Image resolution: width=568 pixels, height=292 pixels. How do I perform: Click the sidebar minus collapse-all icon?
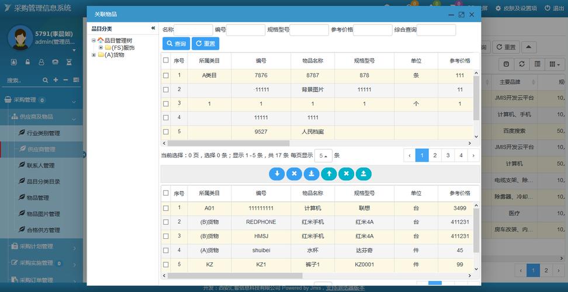click(65, 80)
